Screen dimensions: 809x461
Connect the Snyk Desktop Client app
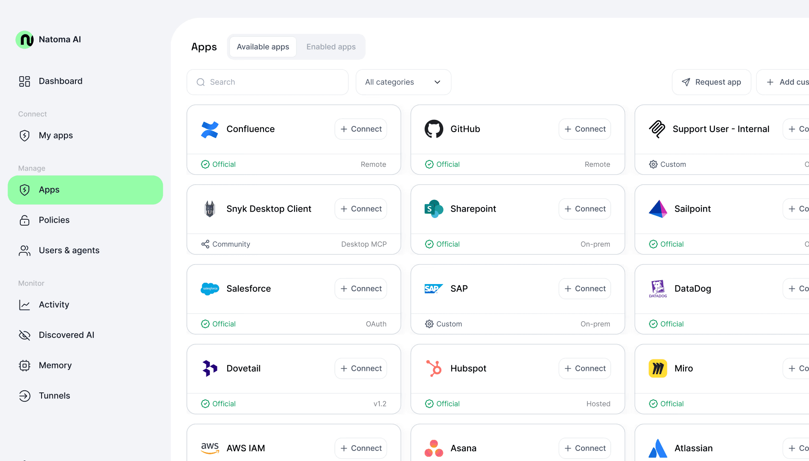point(361,209)
